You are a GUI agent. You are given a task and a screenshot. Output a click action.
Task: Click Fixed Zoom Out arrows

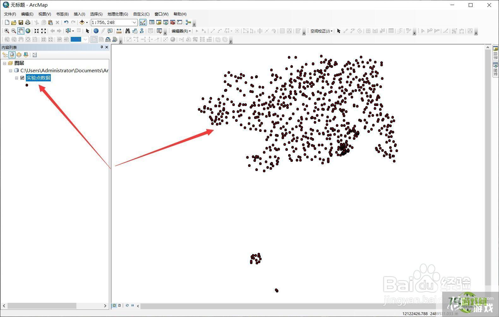44,31
